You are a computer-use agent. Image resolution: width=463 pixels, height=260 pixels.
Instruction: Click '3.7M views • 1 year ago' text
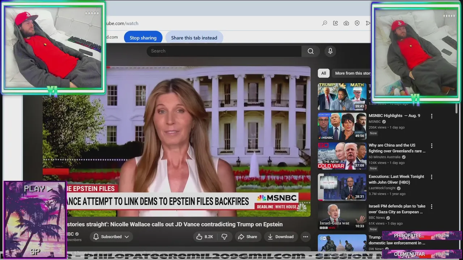[387, 194]
